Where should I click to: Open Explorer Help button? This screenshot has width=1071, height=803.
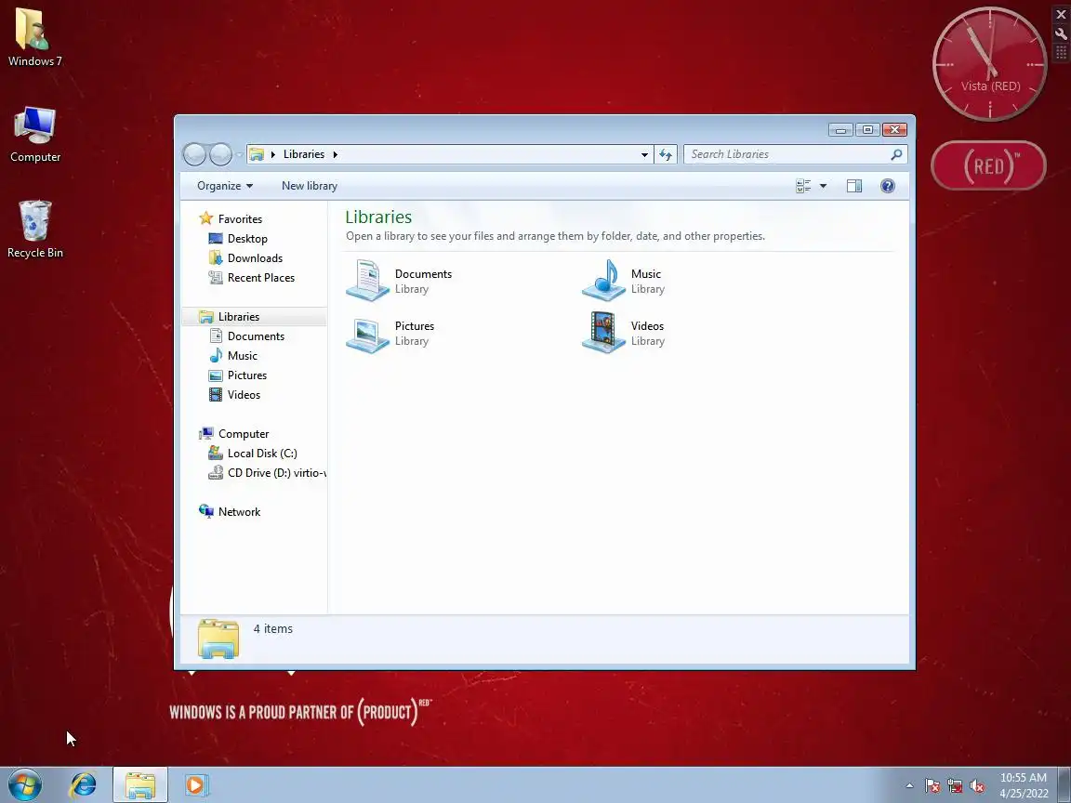pyautogui.click(x=887, y=186)
